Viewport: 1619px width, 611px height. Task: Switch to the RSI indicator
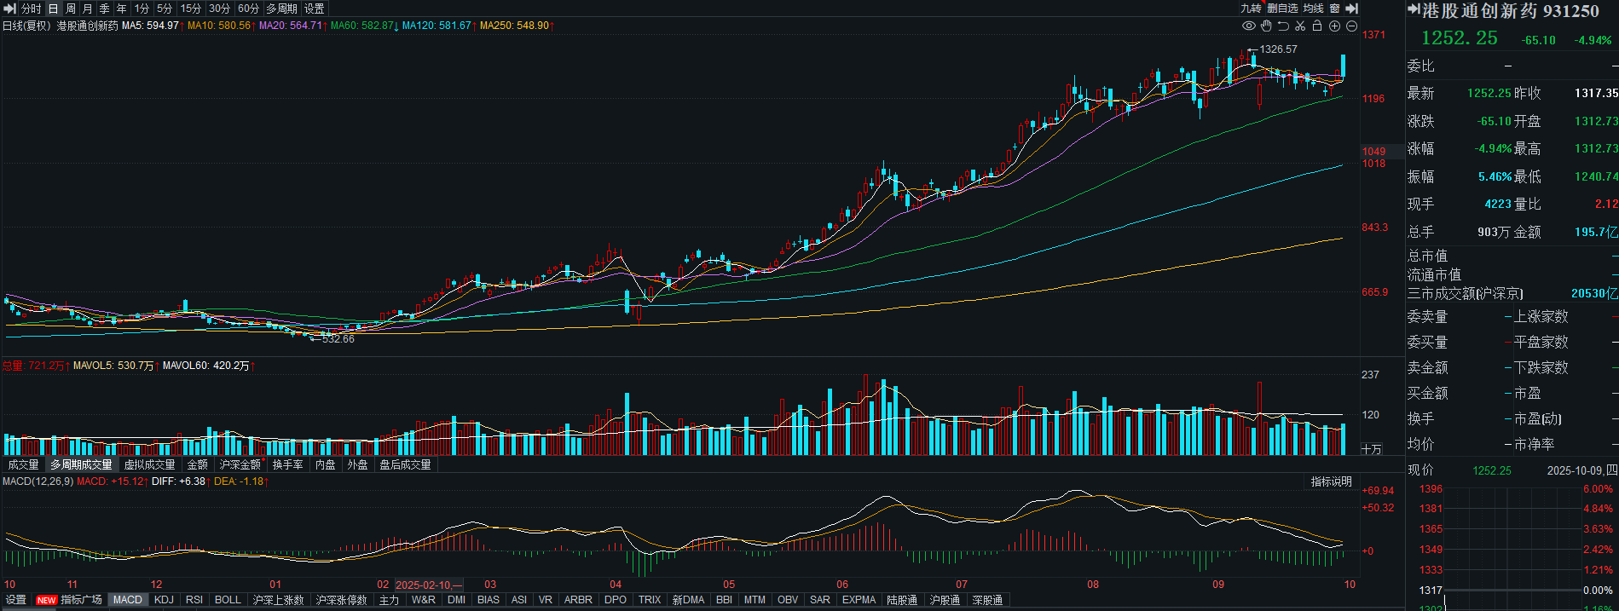[x=194, y=600]
